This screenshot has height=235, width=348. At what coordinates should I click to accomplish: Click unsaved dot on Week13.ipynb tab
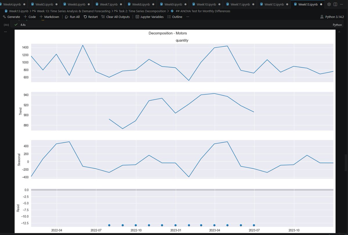point(321,4)
